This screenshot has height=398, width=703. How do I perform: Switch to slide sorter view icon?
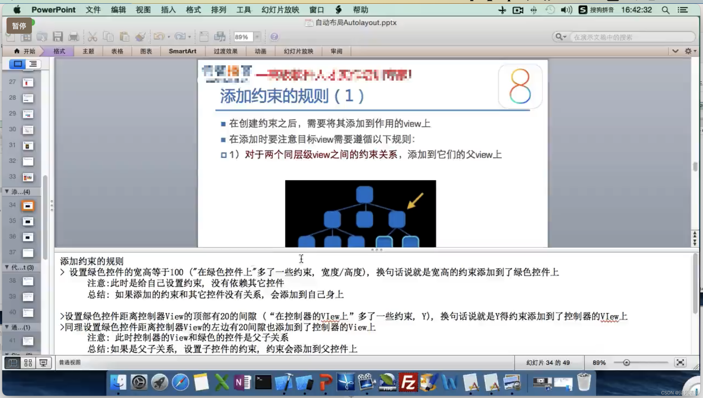(28, 363)
